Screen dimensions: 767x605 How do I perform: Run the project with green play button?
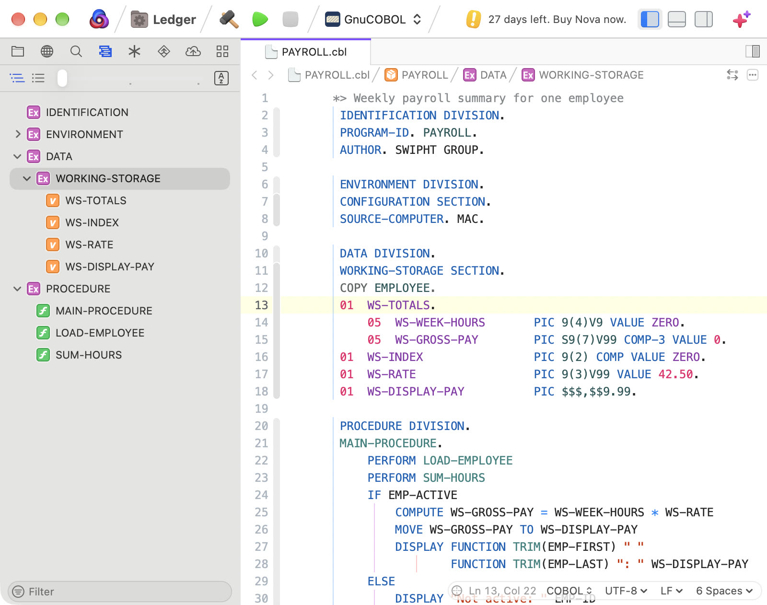(x=260, y=20)
